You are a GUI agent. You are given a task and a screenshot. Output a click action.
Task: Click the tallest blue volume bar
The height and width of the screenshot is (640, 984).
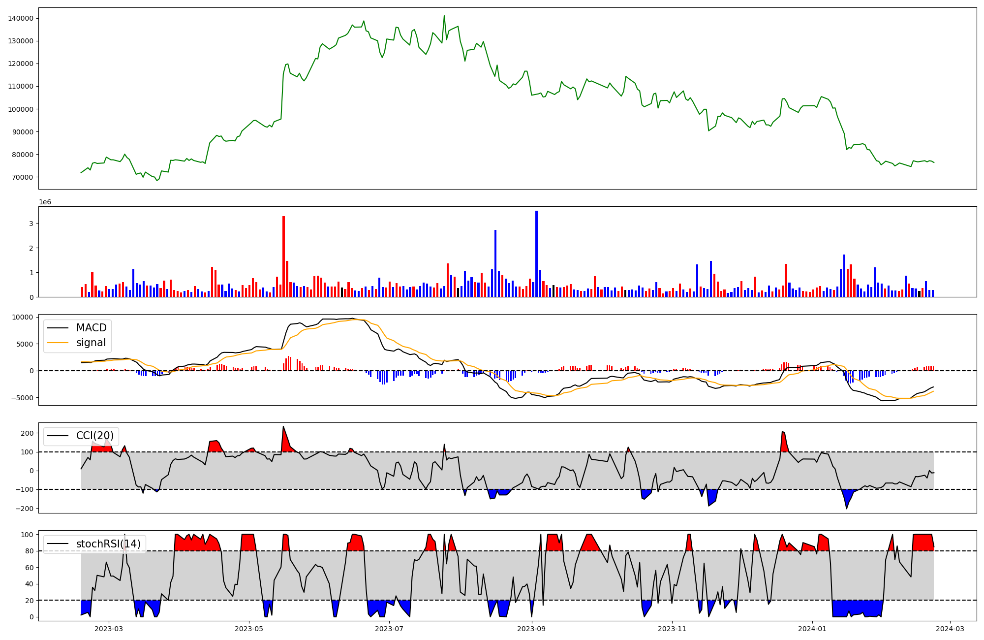click(x=536, y=254)
